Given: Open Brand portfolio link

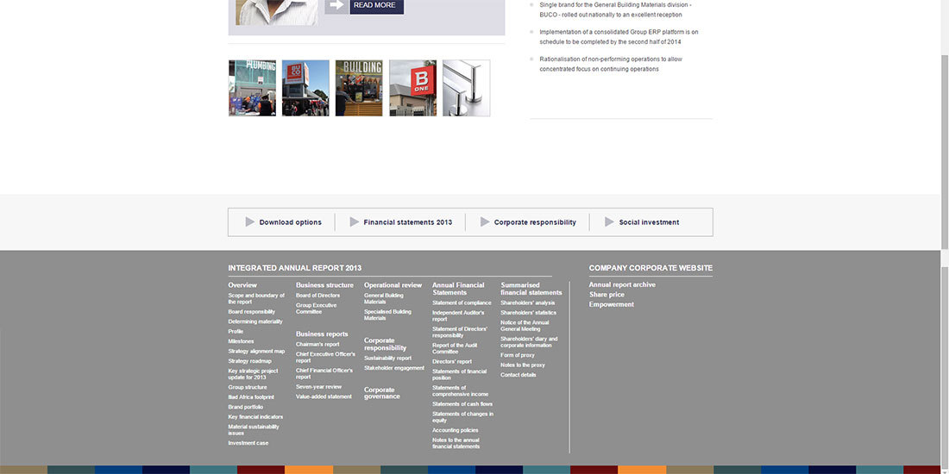Looking at the screenshot, I should click(x=246, y=407).
